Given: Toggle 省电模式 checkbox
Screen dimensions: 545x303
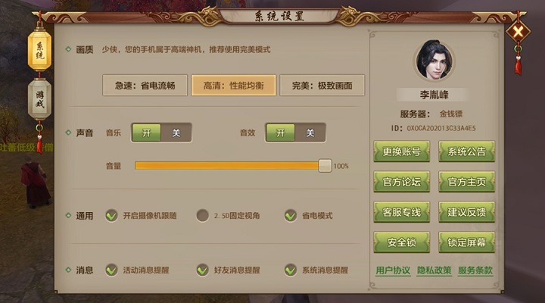Looking at the screenshot, I should pos(290,216).
